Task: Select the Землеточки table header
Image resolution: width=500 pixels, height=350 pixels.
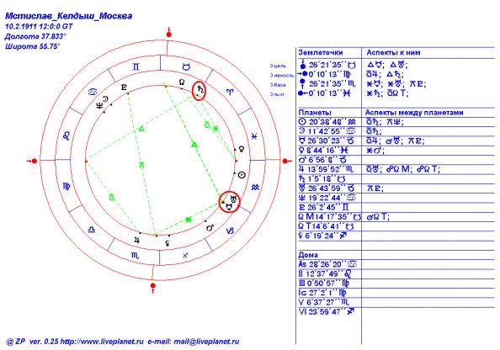Action: point(321,53)
